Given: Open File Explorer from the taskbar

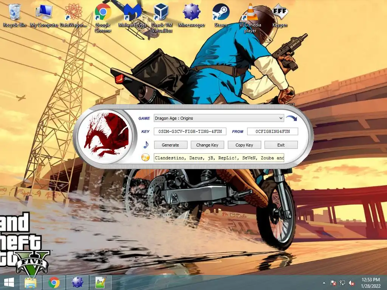Looking at the screenshot, I should click(31, 282).
